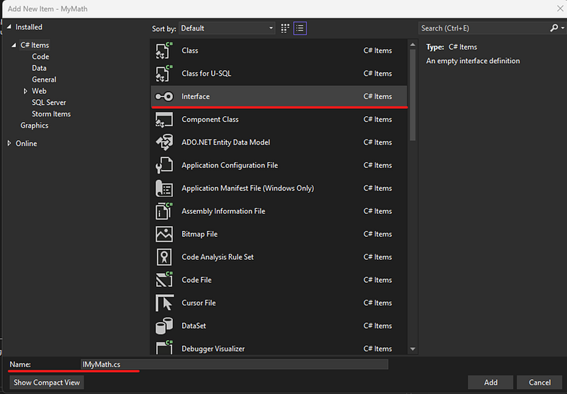
Task: Click 'Code File' template name
Action: tap(197, 280)
